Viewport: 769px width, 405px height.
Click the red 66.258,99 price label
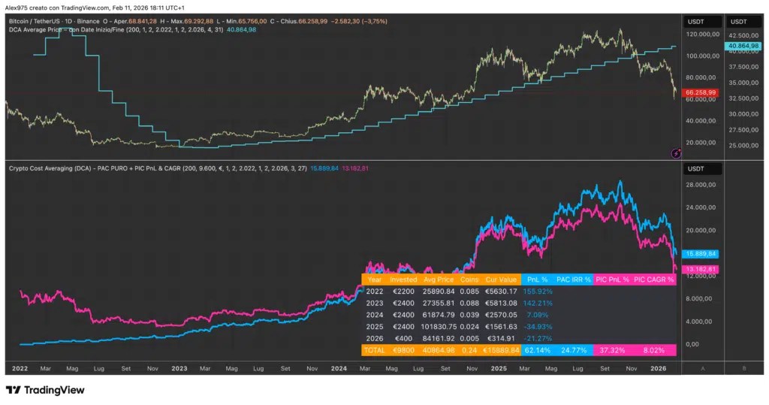(701, 92)
